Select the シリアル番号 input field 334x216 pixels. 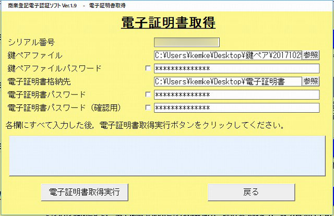[186, 42]
